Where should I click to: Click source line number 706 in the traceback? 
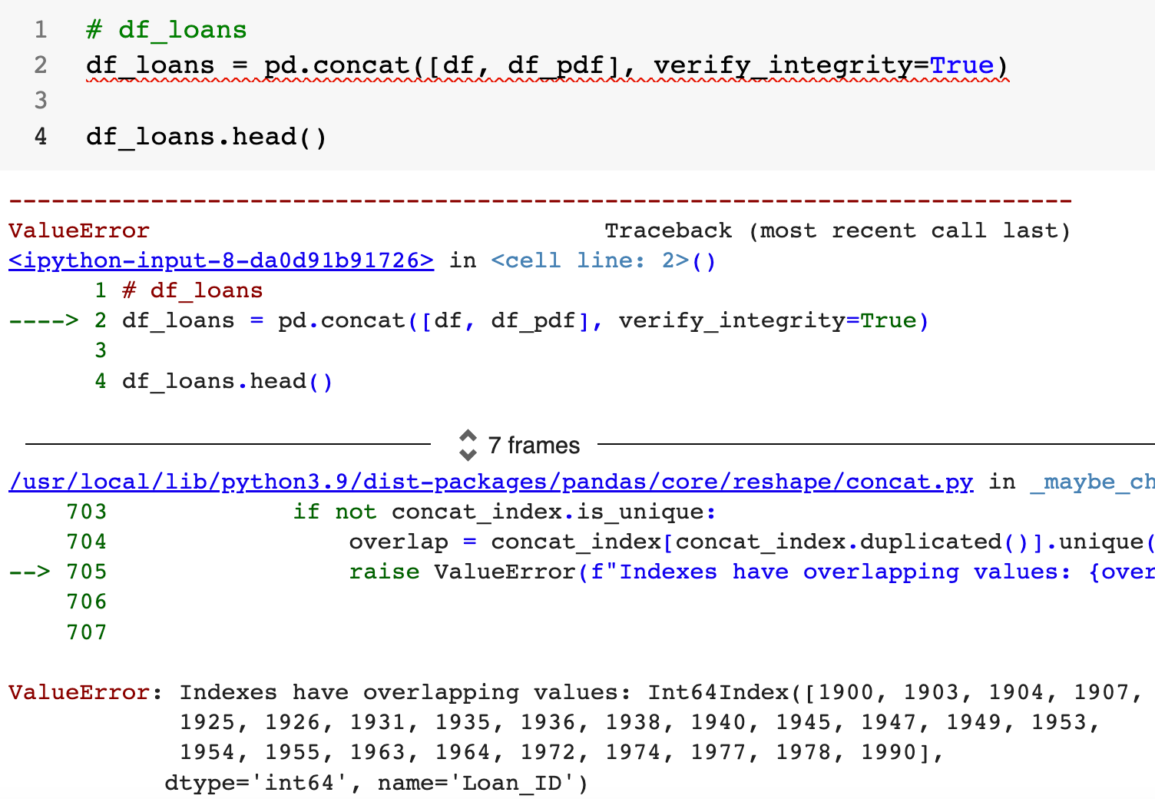pyautogui.click(x=87, y=602)
